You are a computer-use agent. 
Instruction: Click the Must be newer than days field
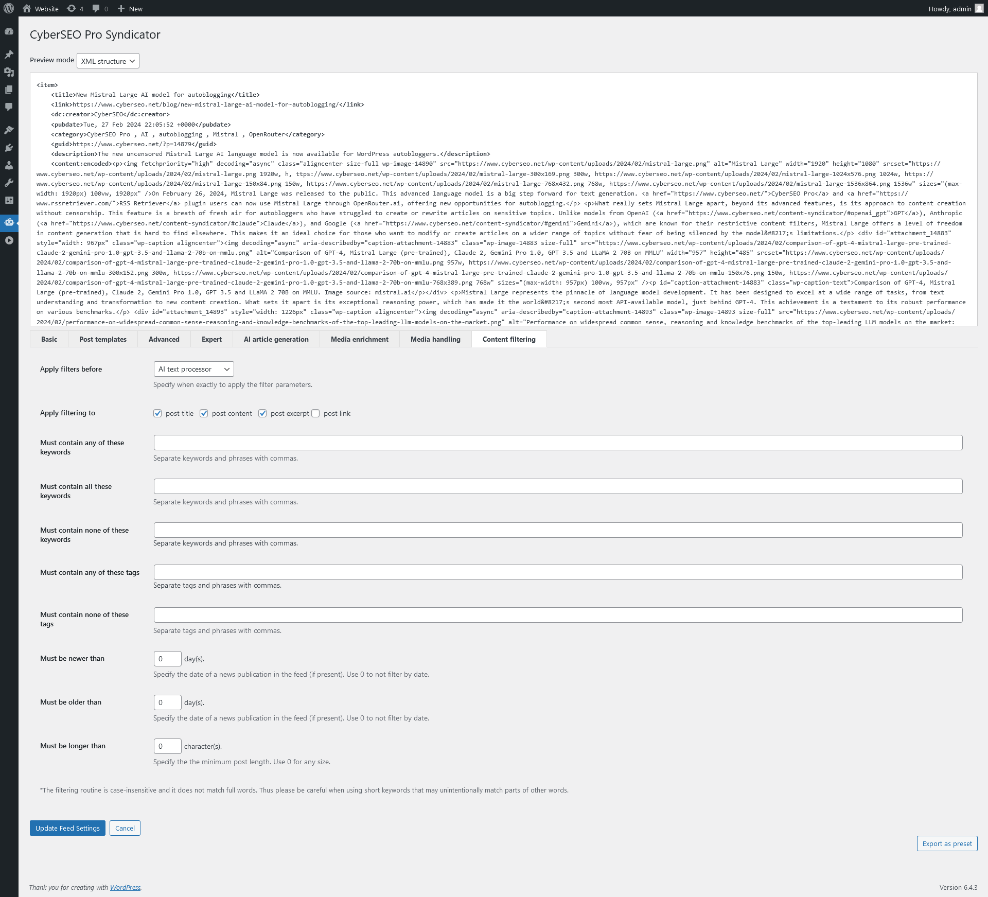168,659
